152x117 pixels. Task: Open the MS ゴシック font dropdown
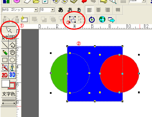click(x=36, y=10)
